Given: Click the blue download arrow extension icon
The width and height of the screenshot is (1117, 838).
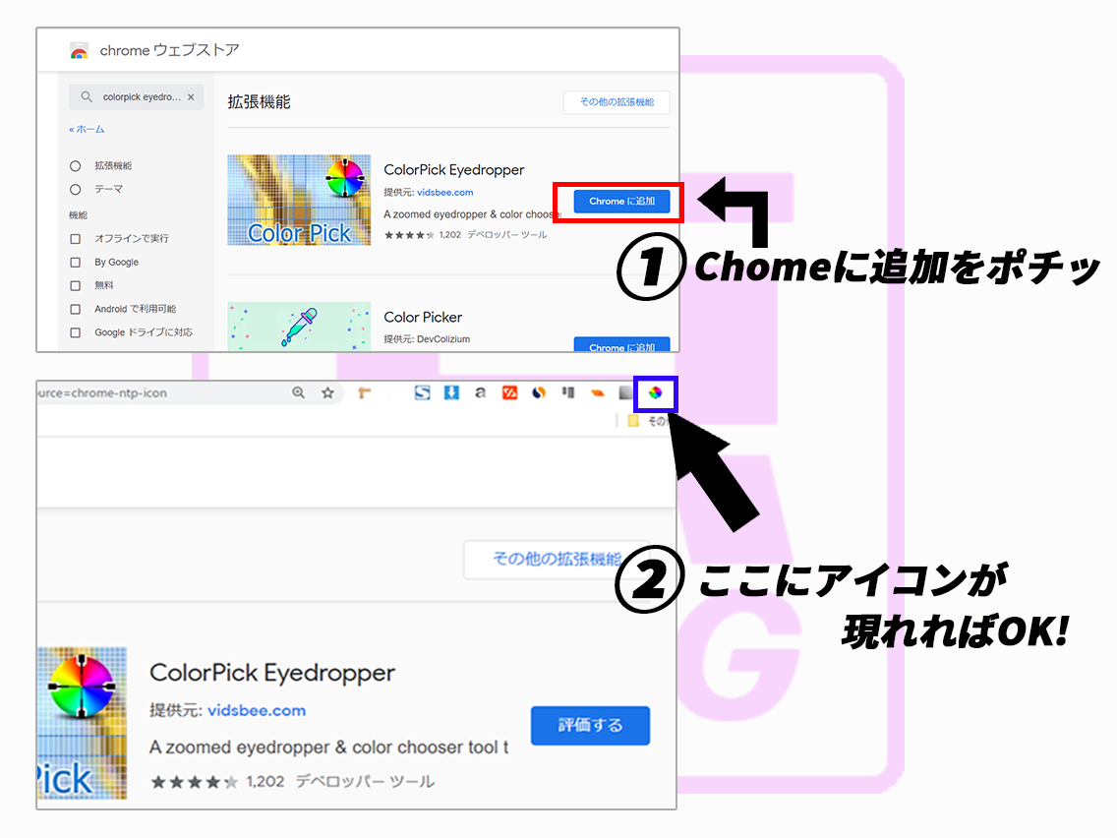Looking at the screenshot, I should point(451,392).
